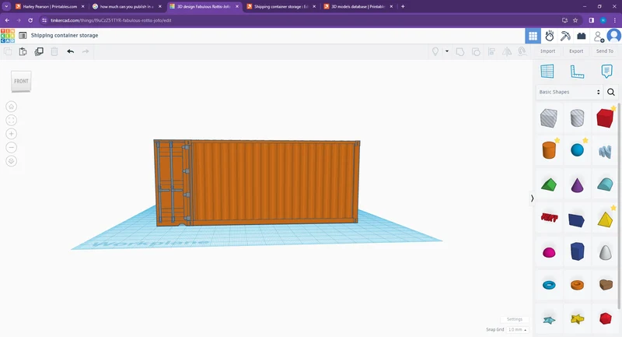Switch to 3D models database tab

point(358,6)
